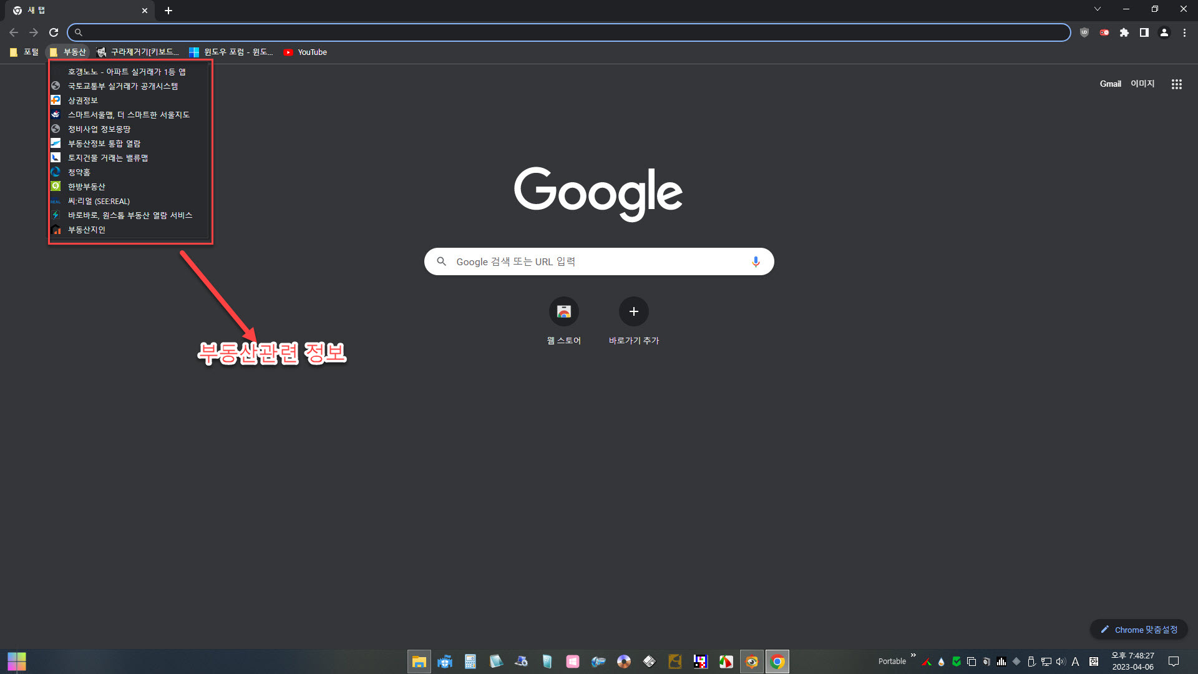The width and height of the screenshot is (1198, 674).
Task: Open the tab search chevron
Action: pyautogui.click(x=1098, y=9)
